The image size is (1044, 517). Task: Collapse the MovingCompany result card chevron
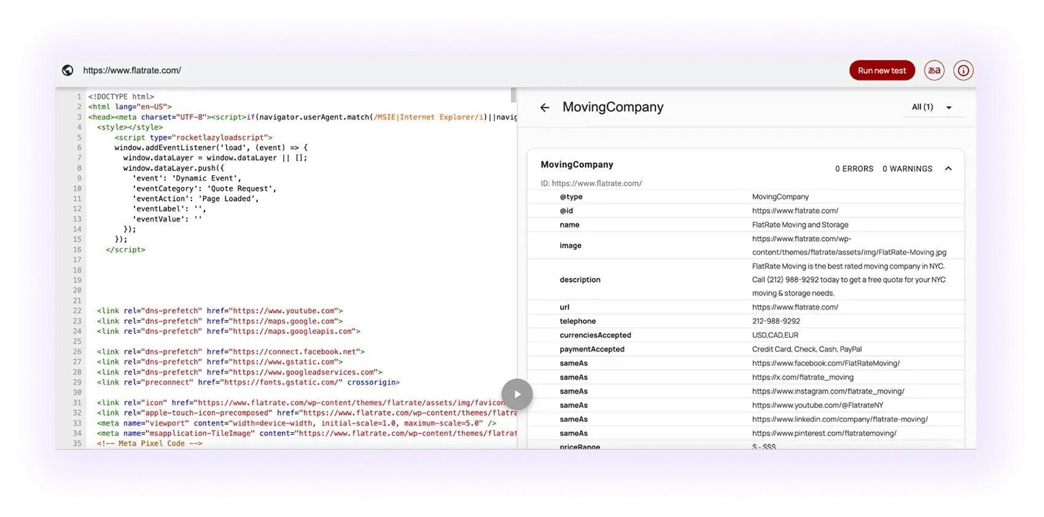(x=948, y=168)
